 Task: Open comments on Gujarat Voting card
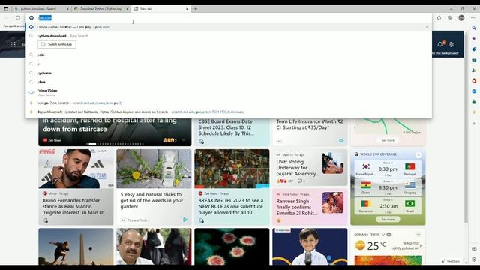(301, 181)
